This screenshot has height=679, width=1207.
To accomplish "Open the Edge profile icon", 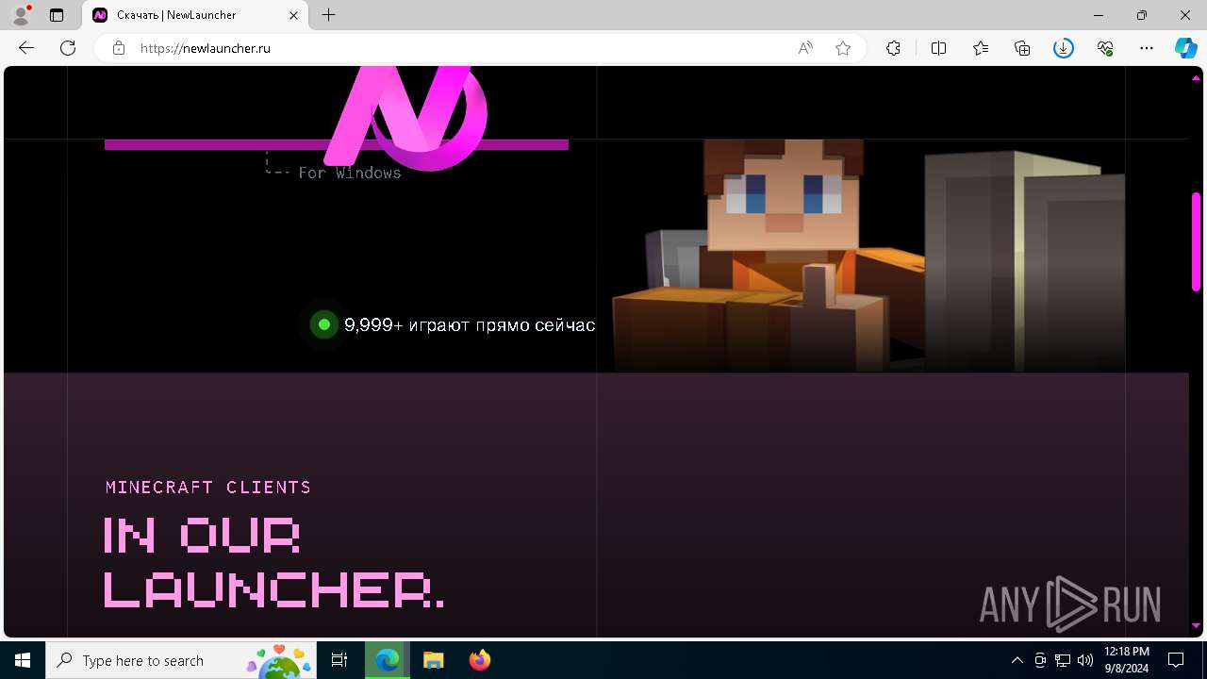I will [21, 15].
